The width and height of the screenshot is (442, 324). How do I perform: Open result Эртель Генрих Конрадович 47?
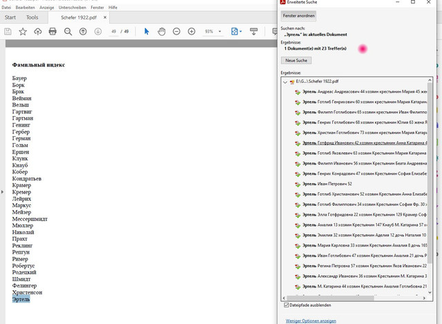(365, 173)
